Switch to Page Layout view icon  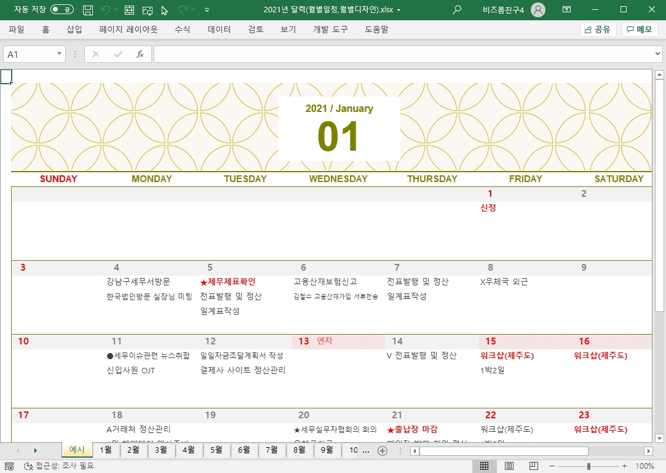click(509, 466)
